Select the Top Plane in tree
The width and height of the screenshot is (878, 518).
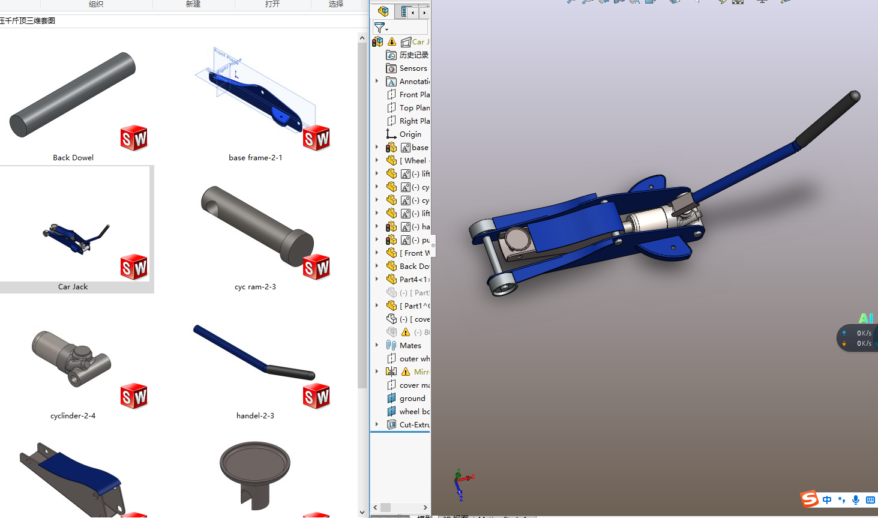[408, 108]
